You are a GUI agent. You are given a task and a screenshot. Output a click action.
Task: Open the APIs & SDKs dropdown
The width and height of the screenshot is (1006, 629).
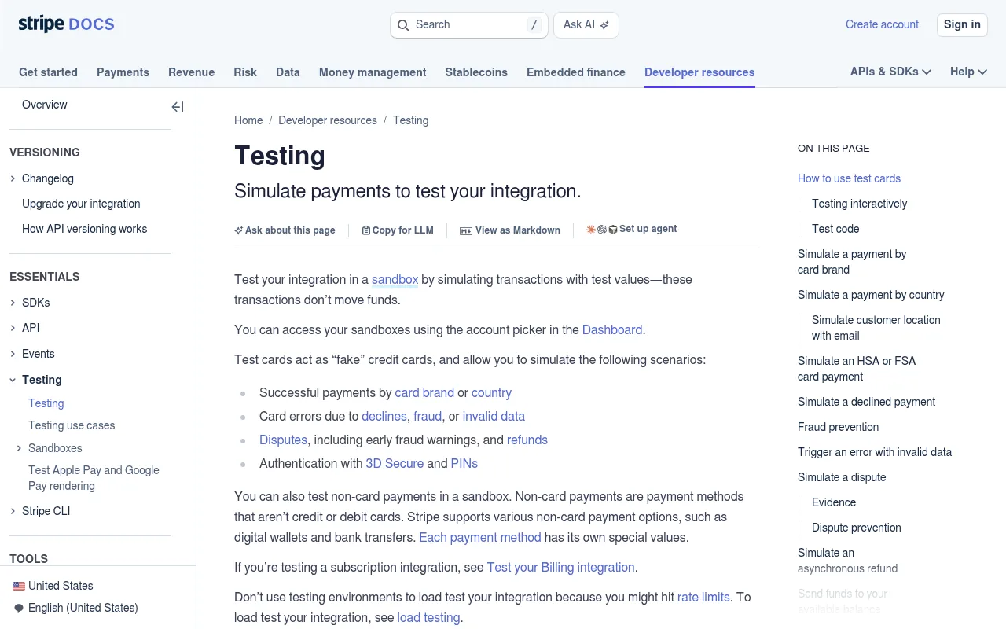coord(890,72)
